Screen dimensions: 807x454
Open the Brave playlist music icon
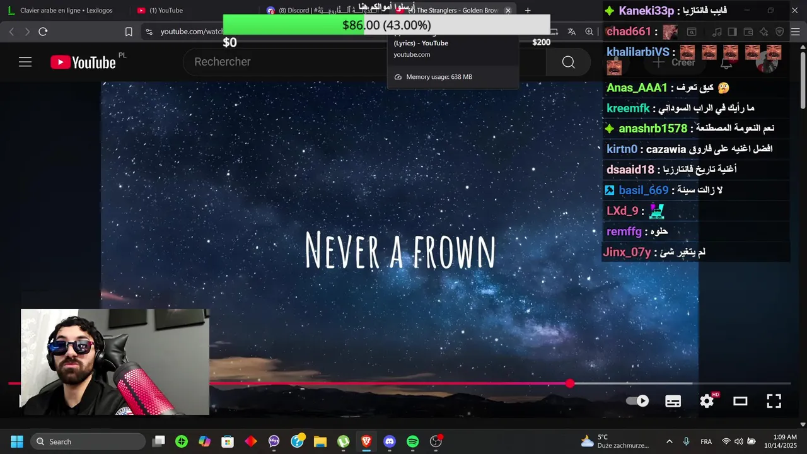click(717, 32)
